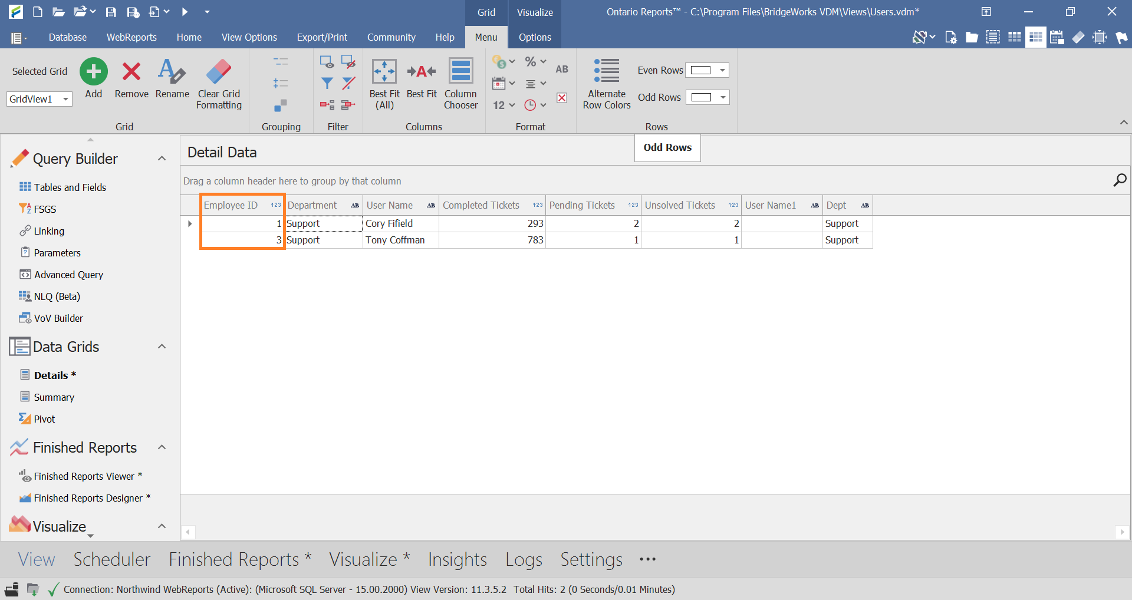Click the red Remove grid icon

[131, 71]
